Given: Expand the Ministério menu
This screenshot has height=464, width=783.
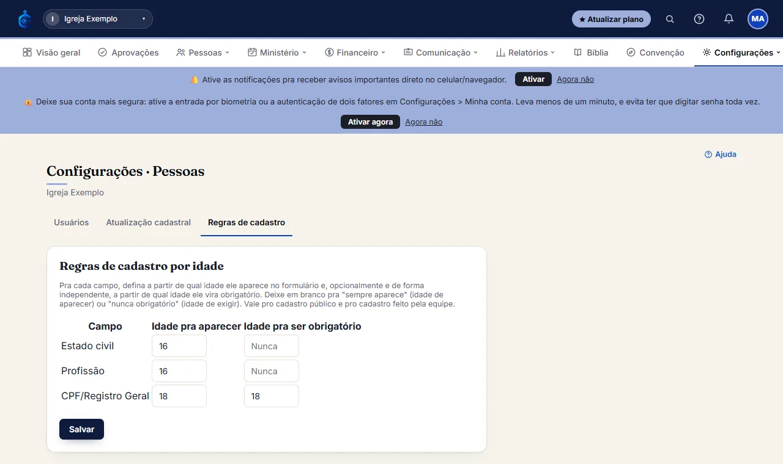Looking at the screenshot, I should click(277, 53).
